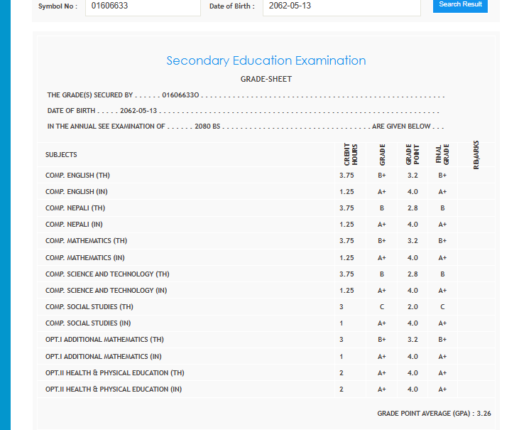
Task: Click the FINAL GRADE column header
Action: point(442,155)
